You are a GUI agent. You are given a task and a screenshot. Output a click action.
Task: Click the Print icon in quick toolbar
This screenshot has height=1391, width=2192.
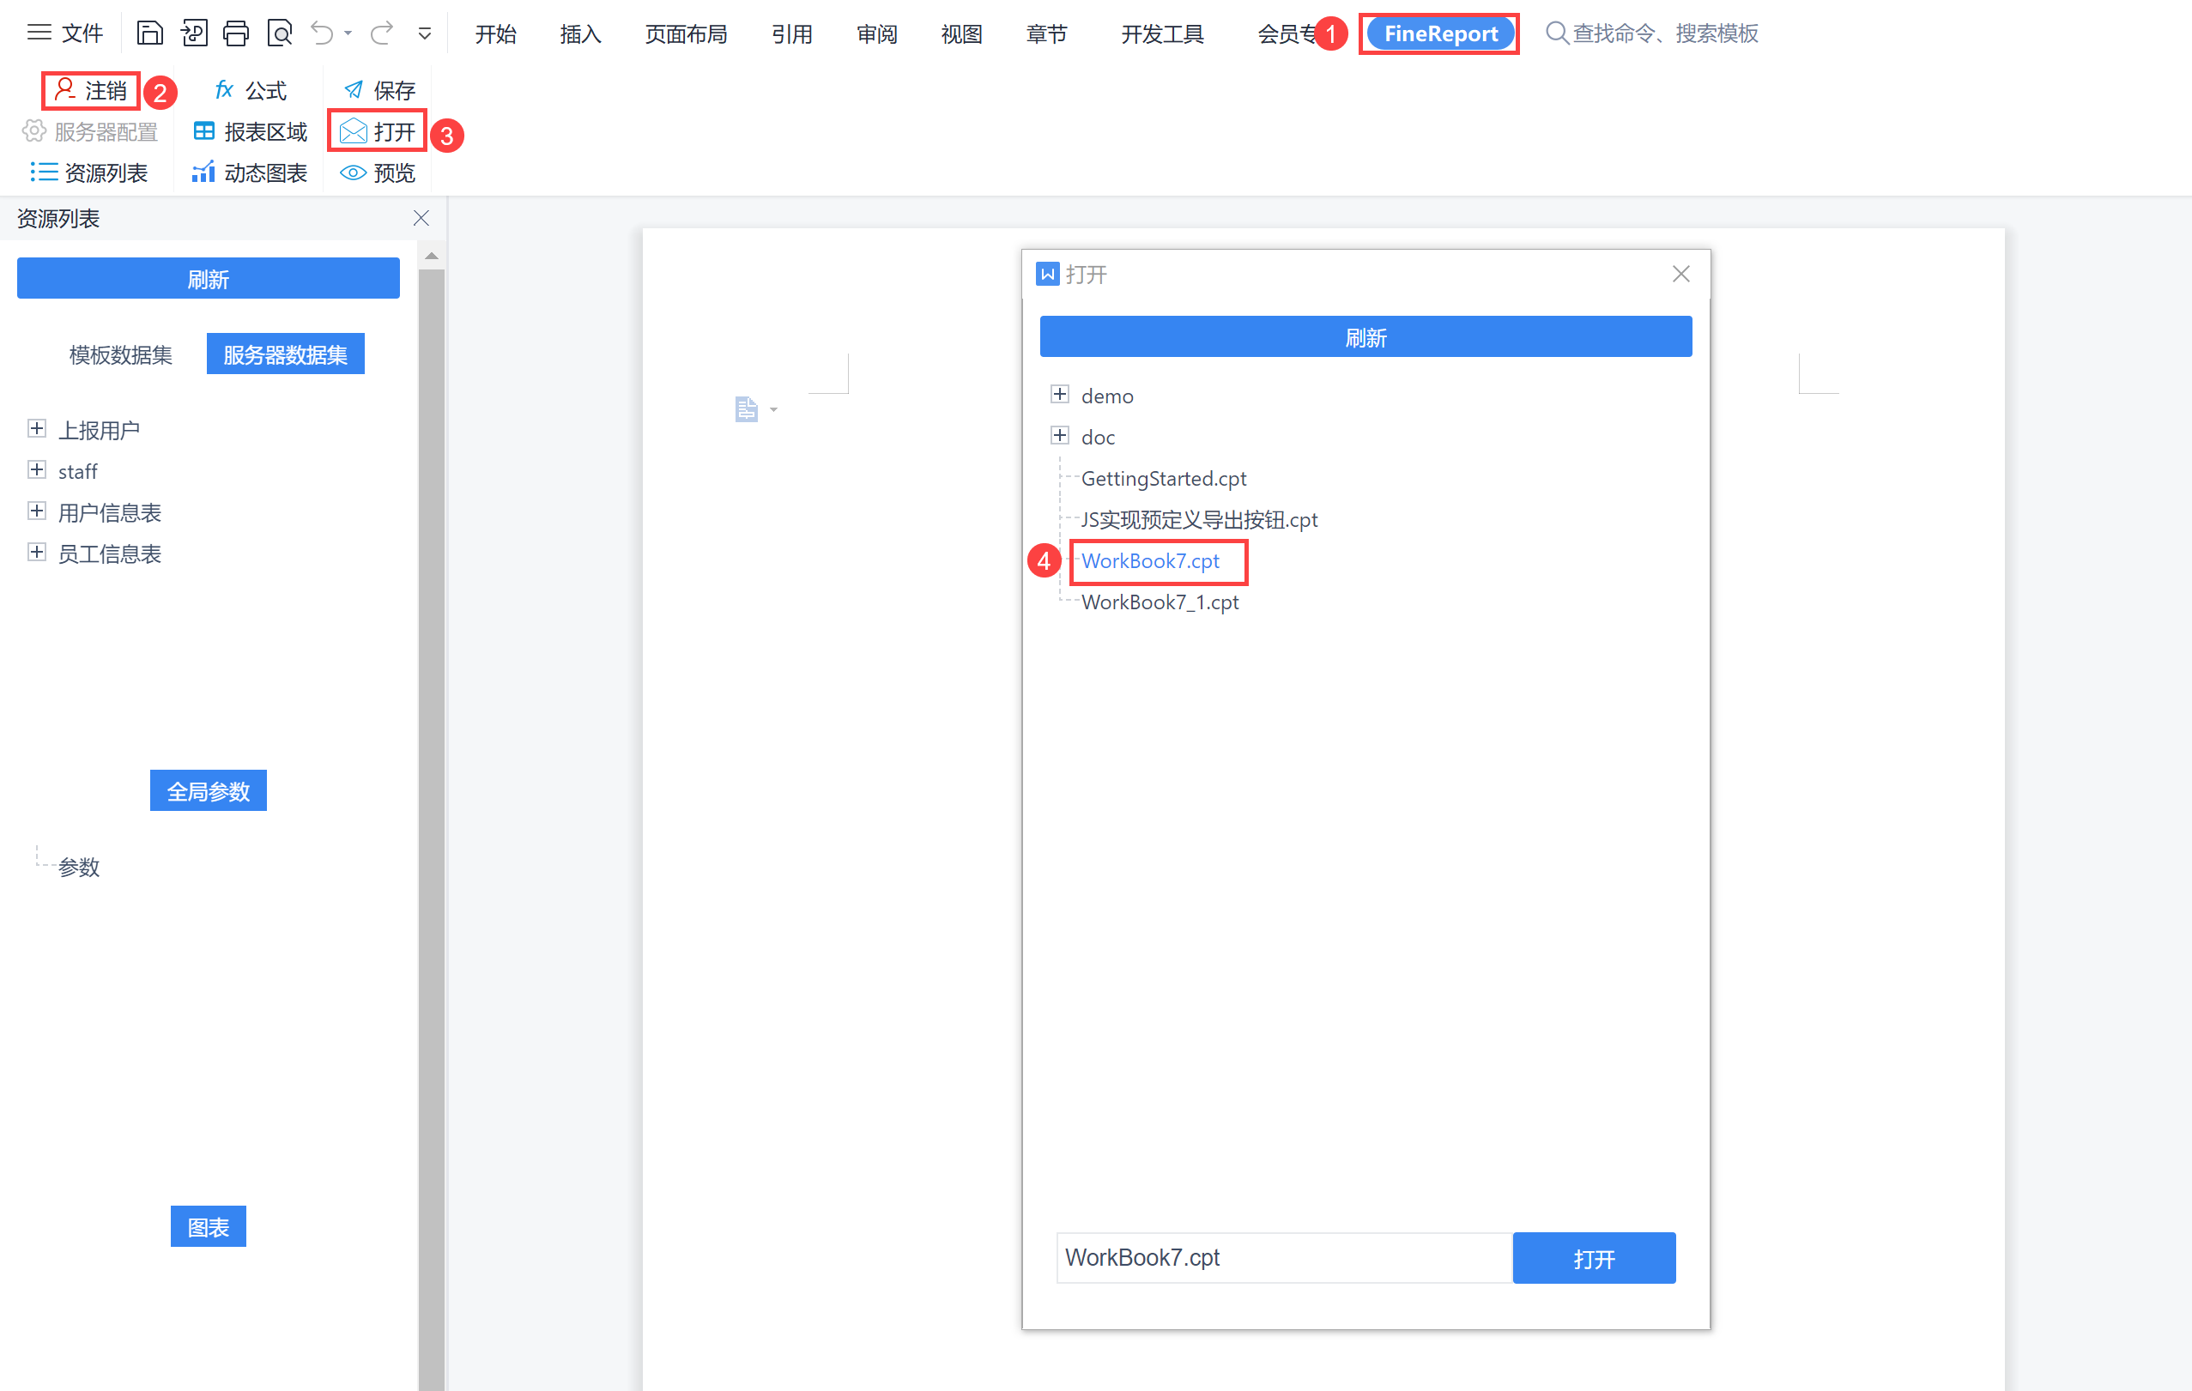pos(236,33)
